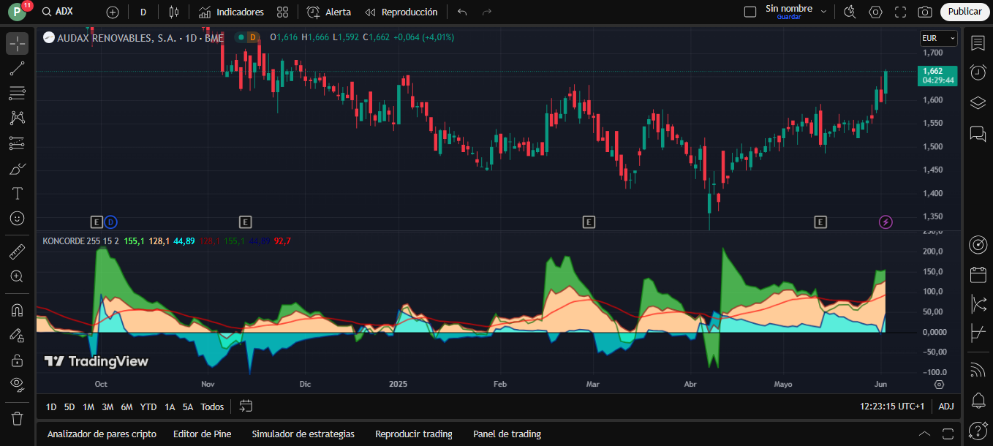Set chart range to 5D

69,407
